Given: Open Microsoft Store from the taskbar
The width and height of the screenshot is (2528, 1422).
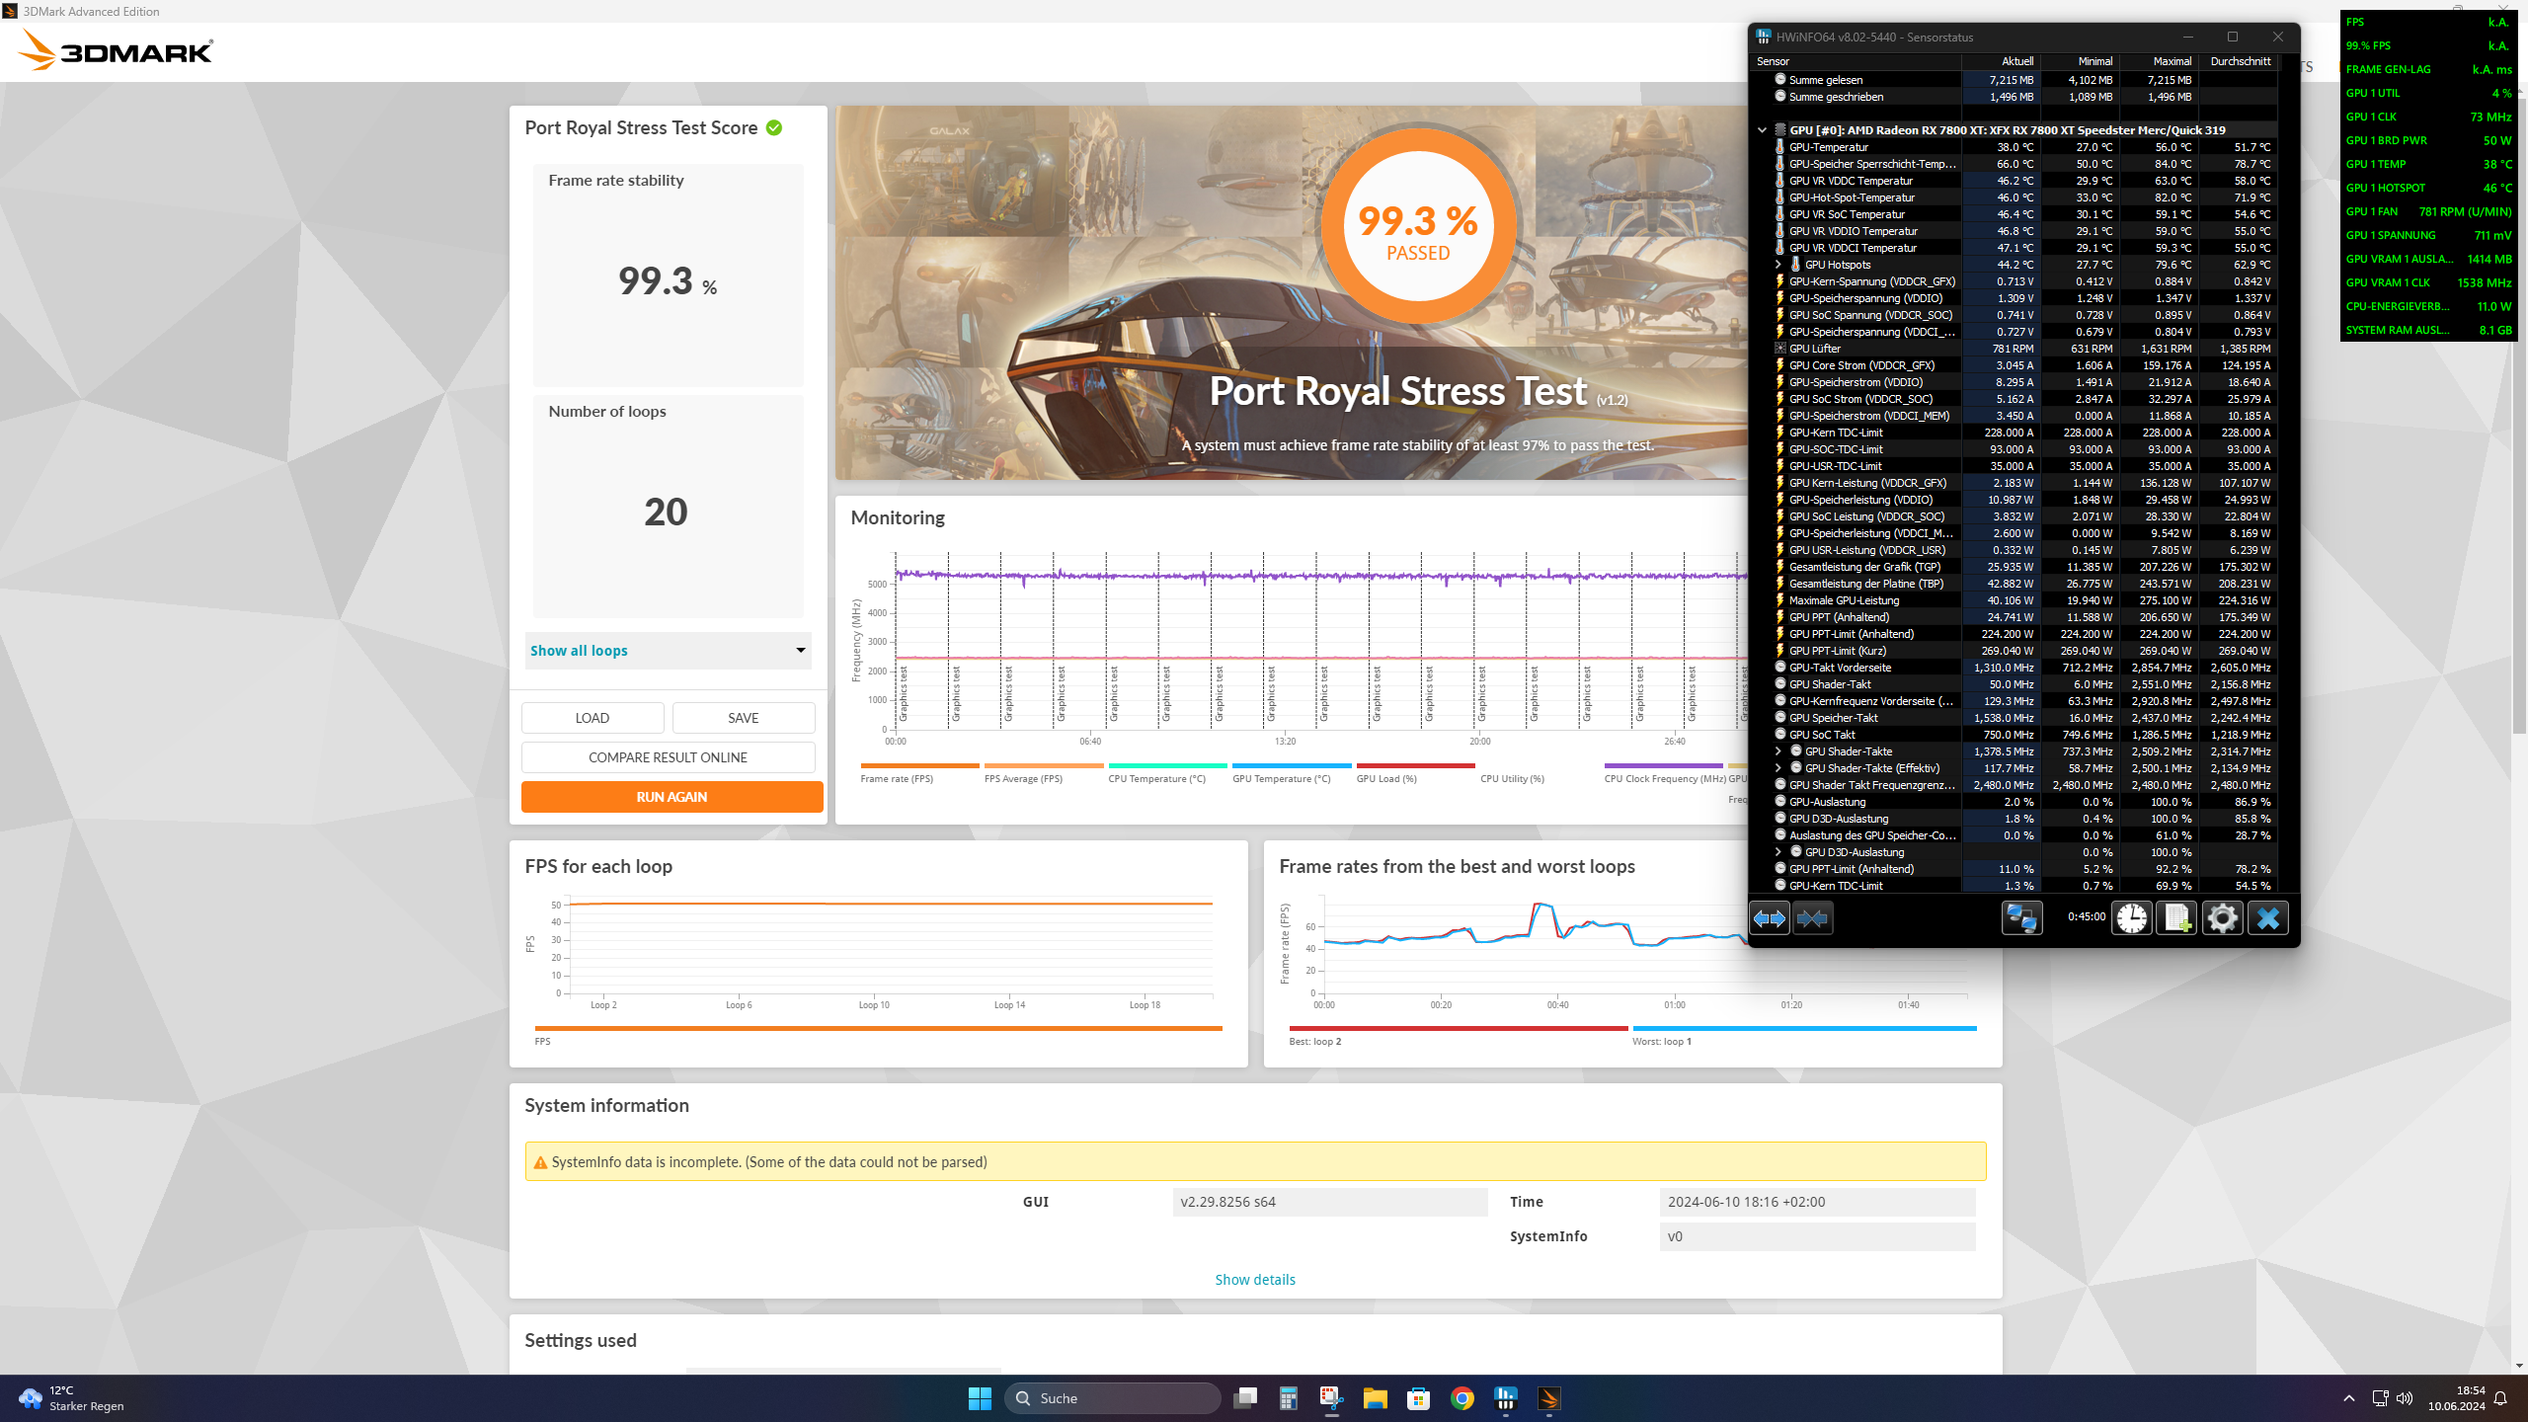Looking at the screenshot, I should click(x=1418, y=1398).
